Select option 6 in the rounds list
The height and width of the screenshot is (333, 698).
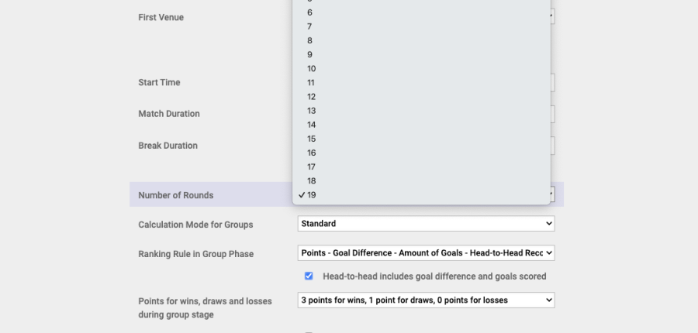pyautogui.click(x=310, y=12)
